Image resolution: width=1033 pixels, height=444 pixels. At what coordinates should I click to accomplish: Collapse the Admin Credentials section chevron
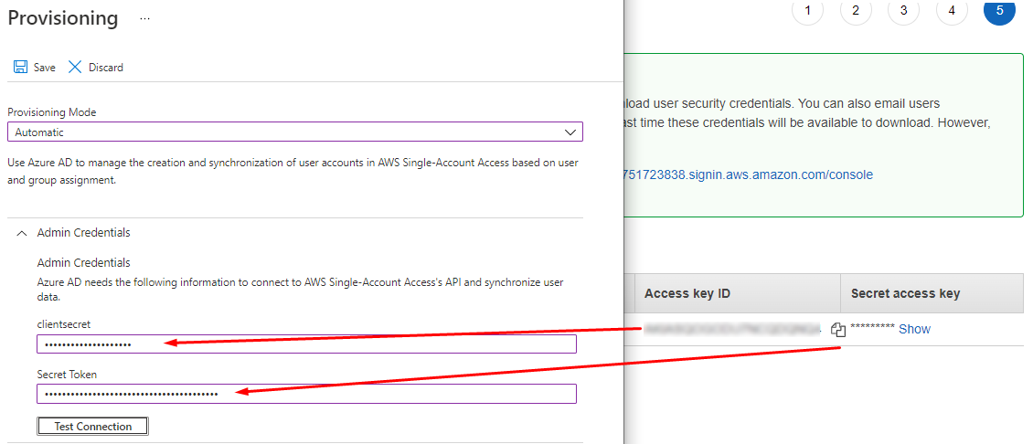[x=22, y=233]
